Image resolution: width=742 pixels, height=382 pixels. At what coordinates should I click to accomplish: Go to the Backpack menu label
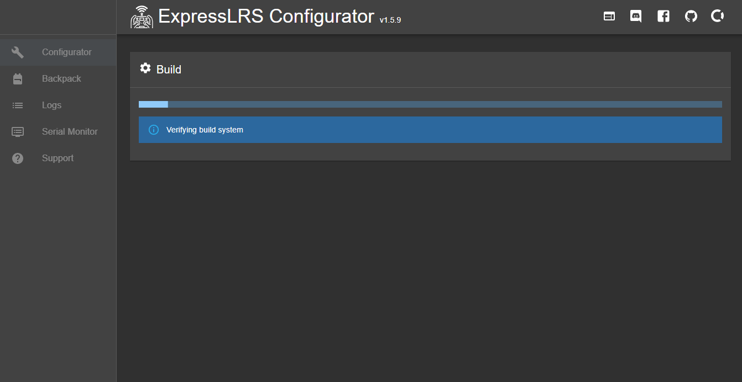pyautogui.click(x=61, y=79)
